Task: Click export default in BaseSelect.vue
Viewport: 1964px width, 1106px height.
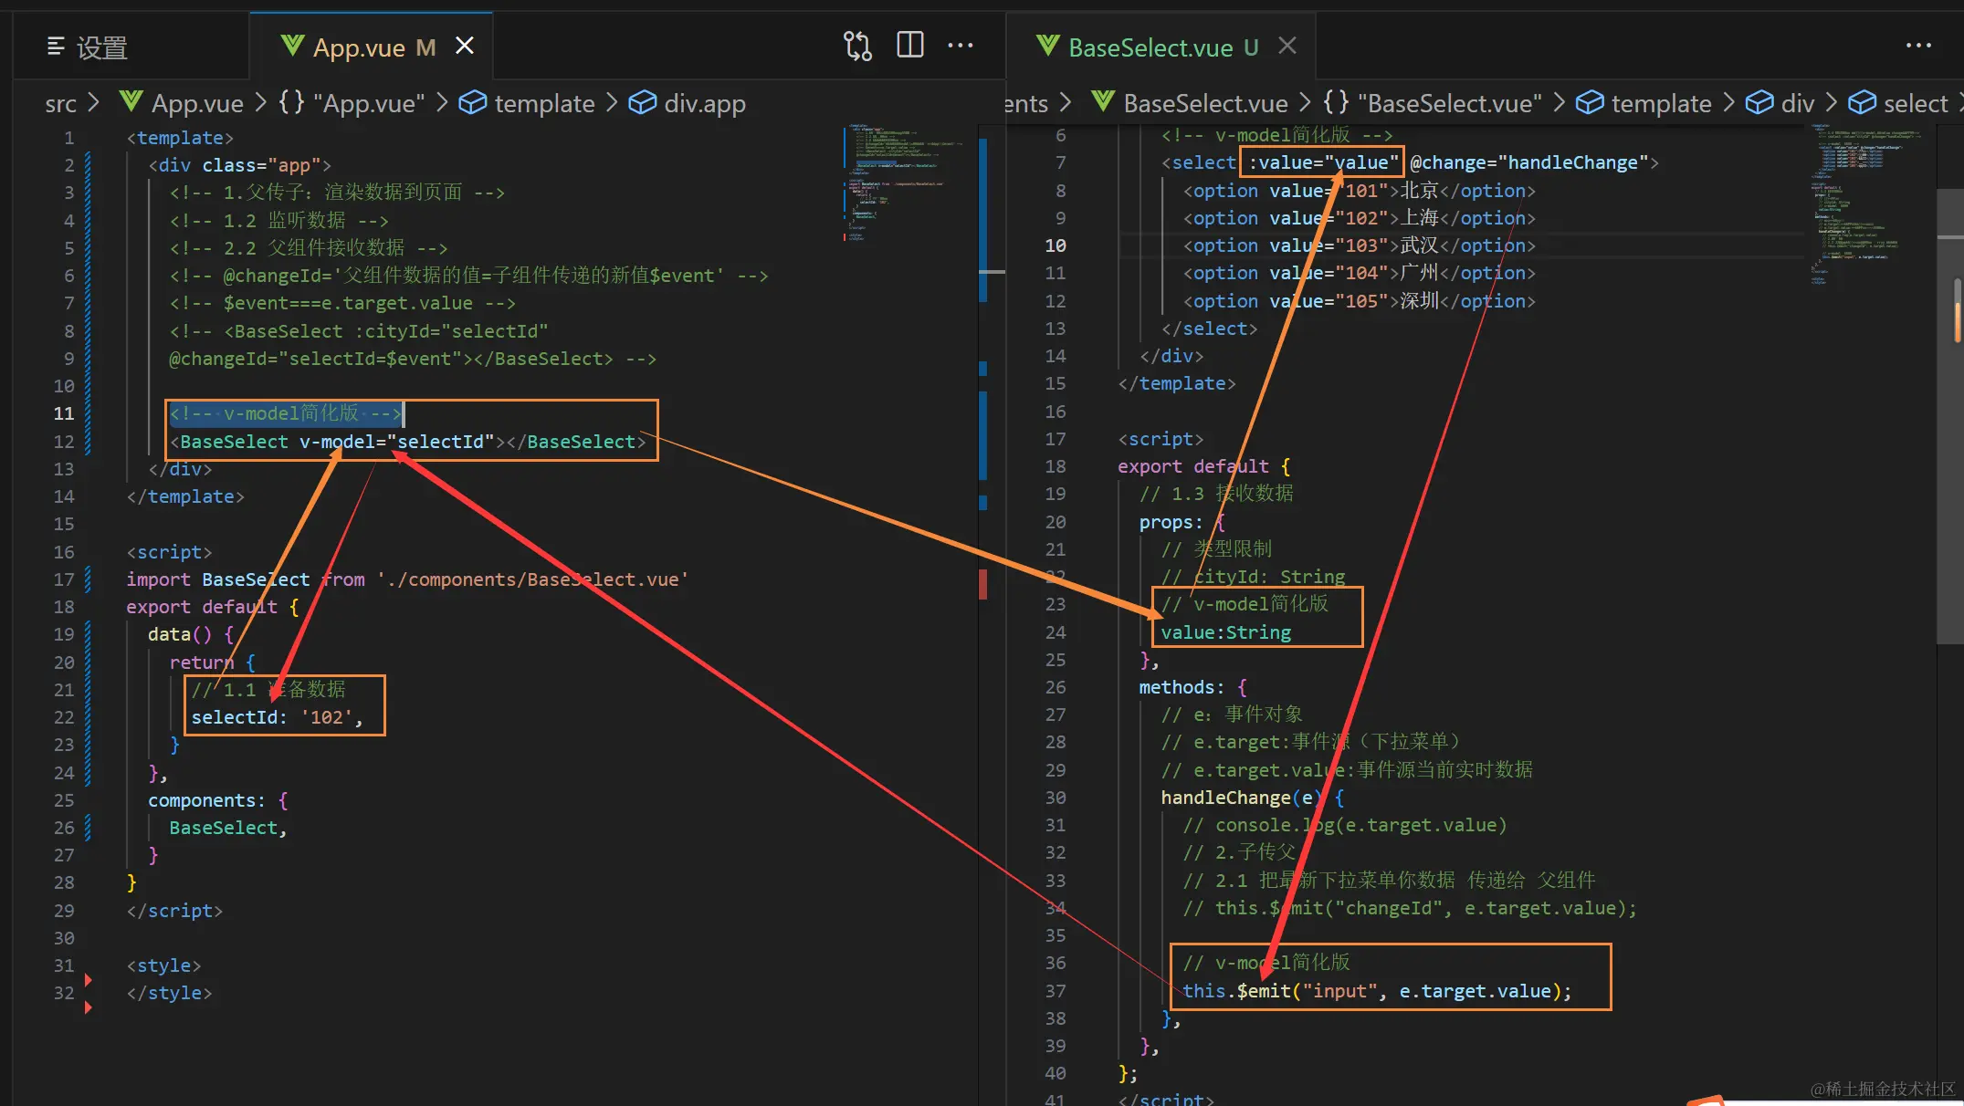Action: click(1203, 467)
